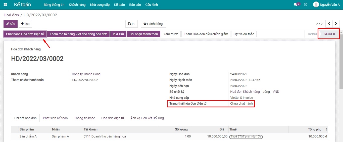Go to previous record arrow

(329, 24)
